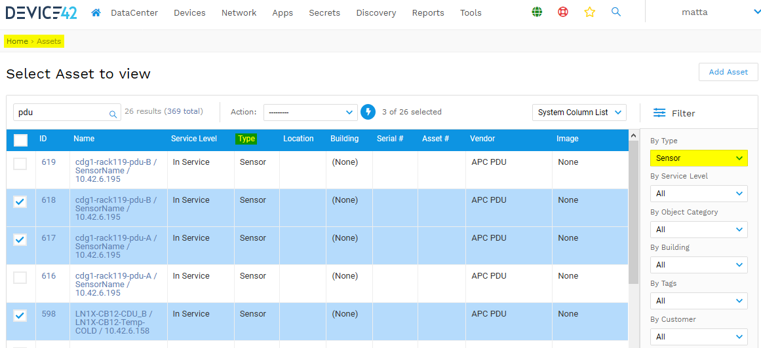
Task: Focus the pdu search input field
Action: coord(66,113)
